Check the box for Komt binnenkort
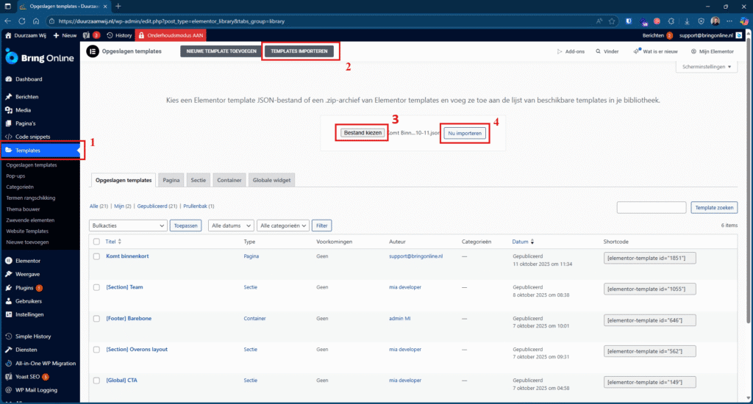This screenshot has width=753, height=404. pyautogui.click(x=96, y=256)
